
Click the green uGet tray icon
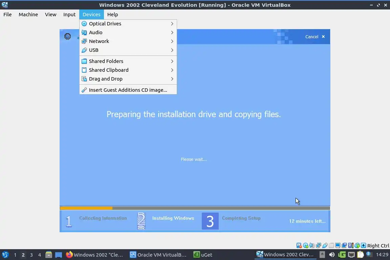coord(342,255)
